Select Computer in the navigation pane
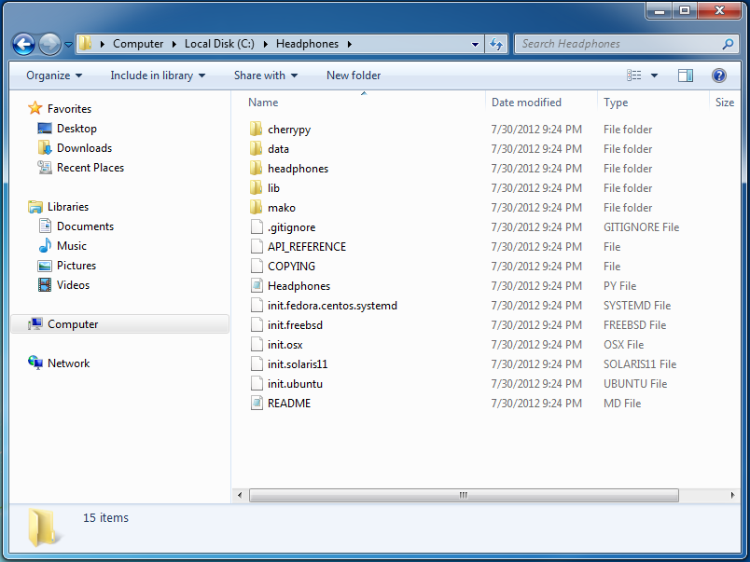 tap(119, 324)
